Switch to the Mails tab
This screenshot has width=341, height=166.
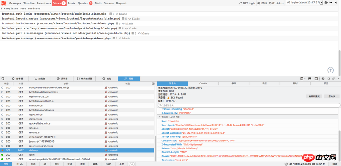coord(98,3)
